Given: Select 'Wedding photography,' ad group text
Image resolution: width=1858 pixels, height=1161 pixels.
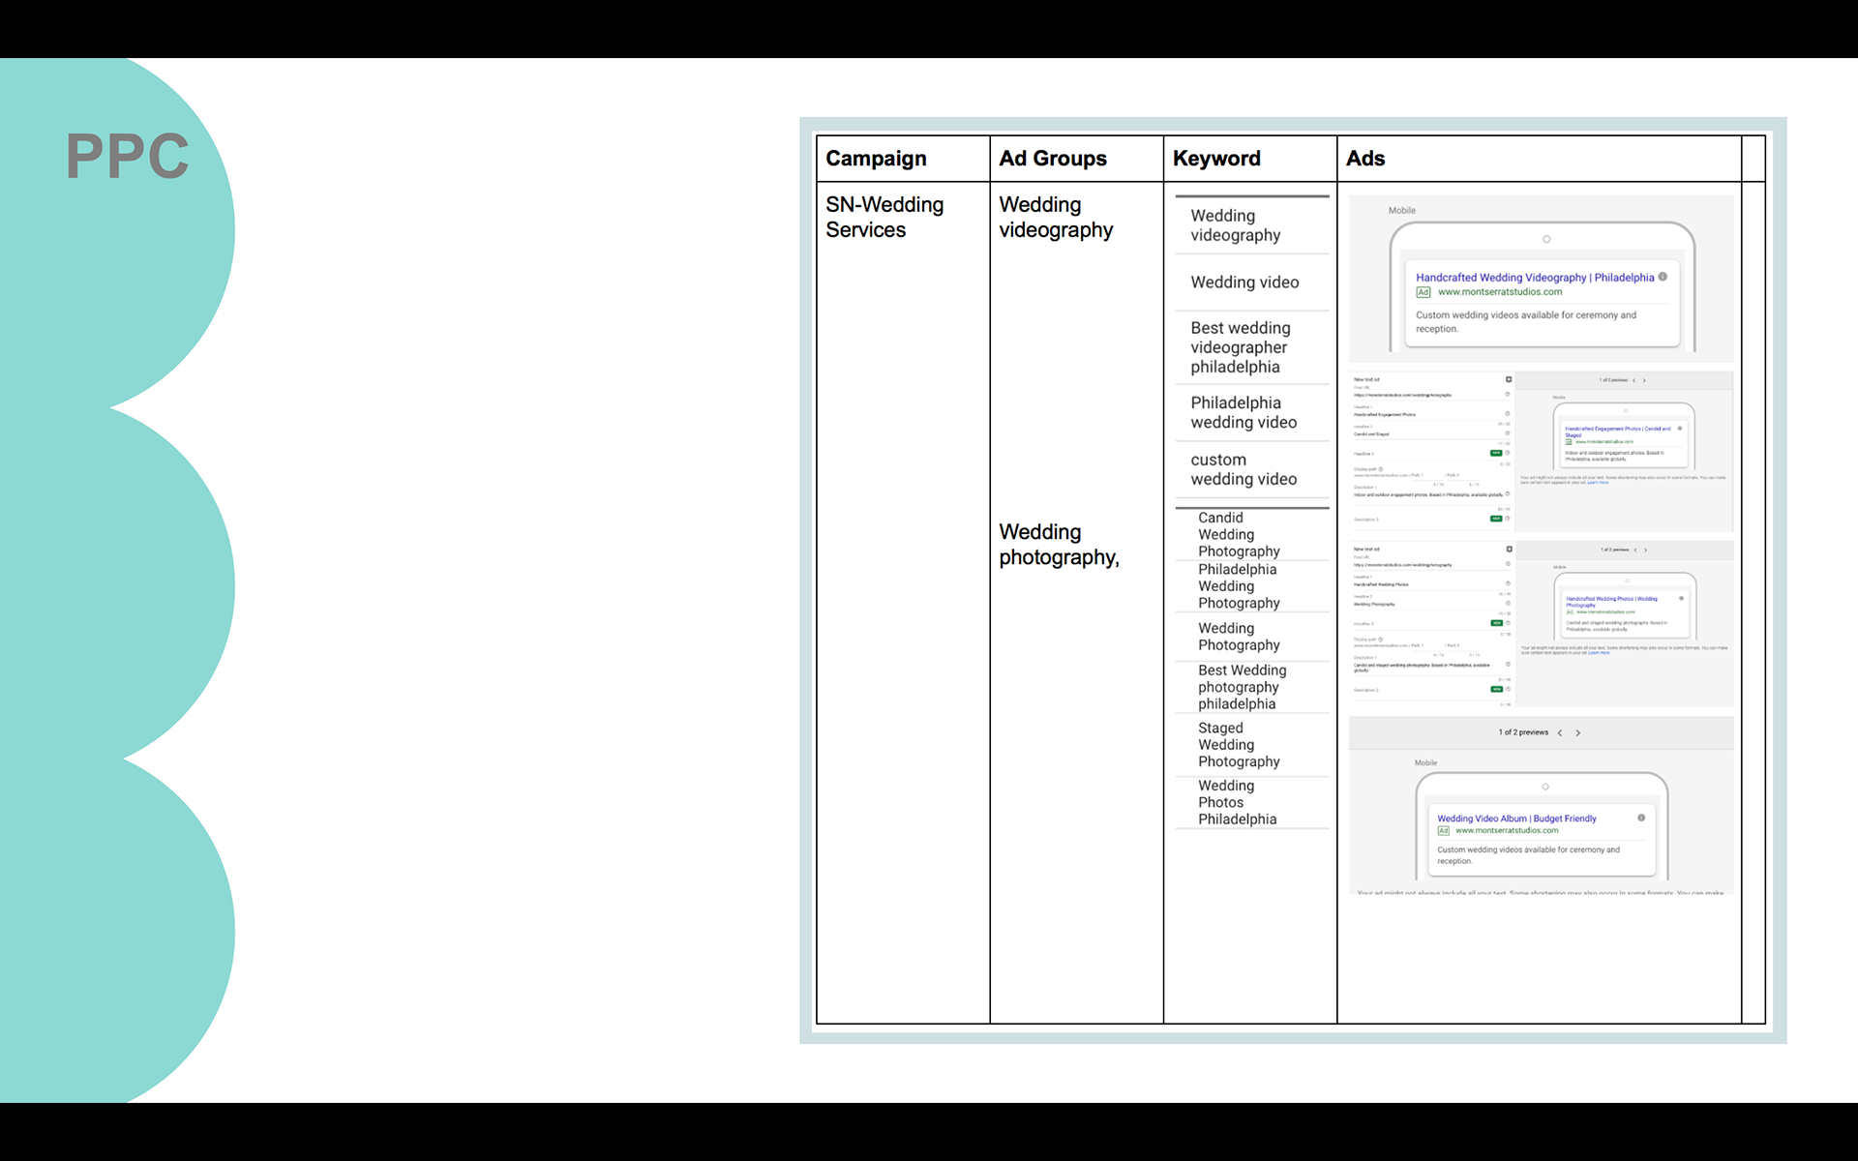Looking at the screenshot, I should pos(1059,545).
